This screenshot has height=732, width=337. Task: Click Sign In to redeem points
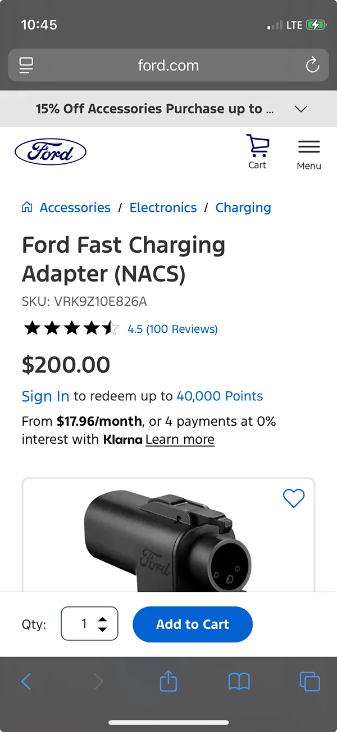(45, 396)
